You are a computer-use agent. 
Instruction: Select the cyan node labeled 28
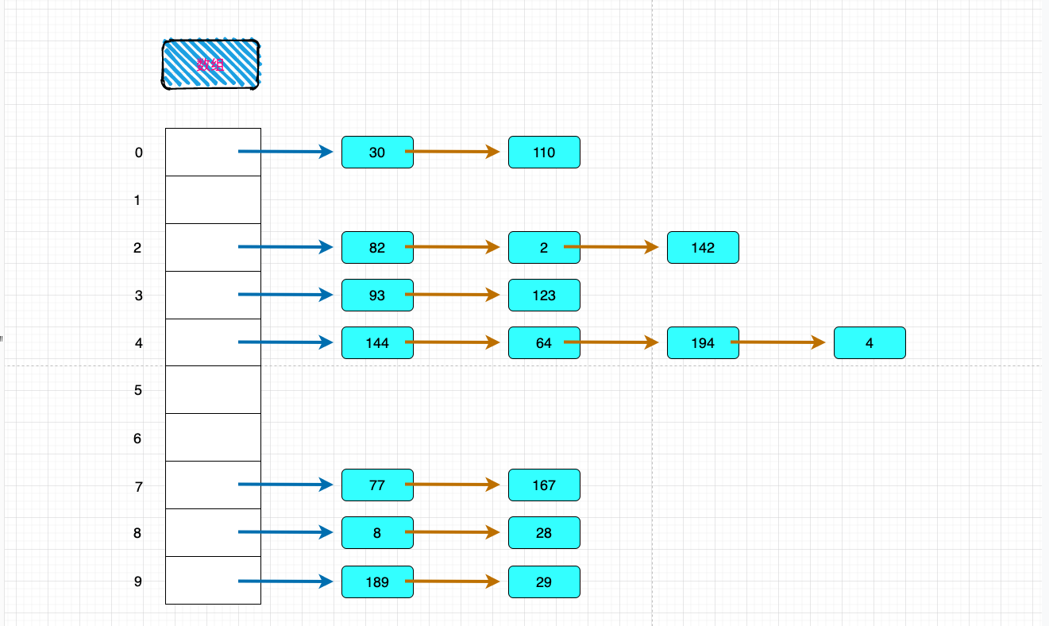544,533
